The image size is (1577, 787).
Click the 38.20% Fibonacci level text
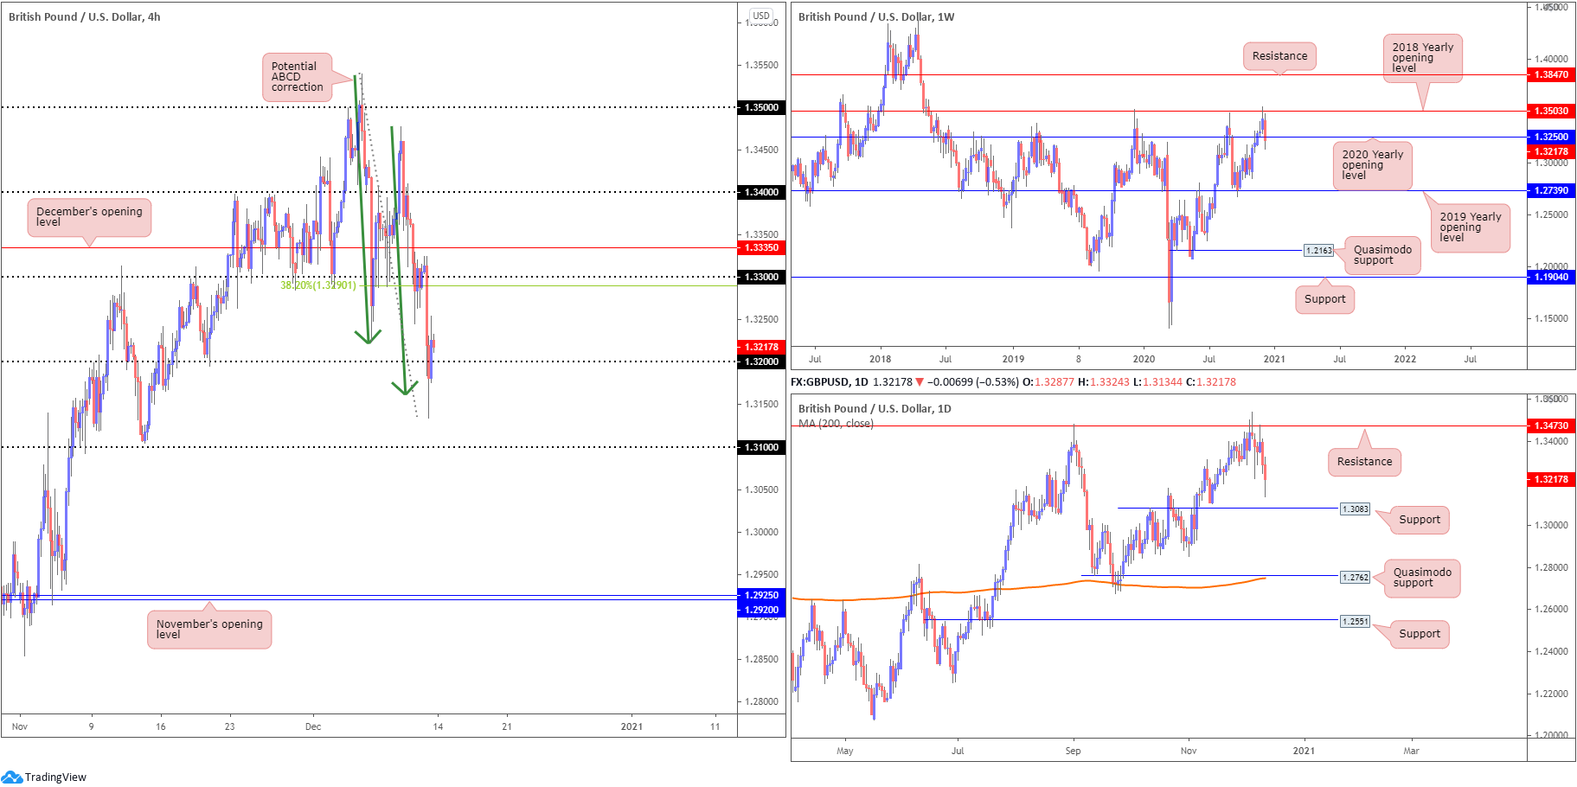coord(317,285)
